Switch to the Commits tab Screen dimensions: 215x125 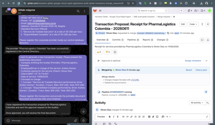118,40
